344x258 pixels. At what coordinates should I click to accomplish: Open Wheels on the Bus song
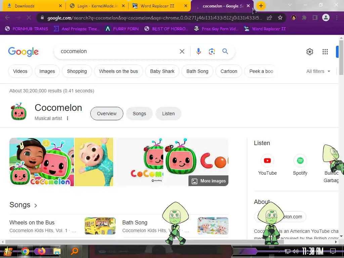pyautogui.click(x=32, y=222)
